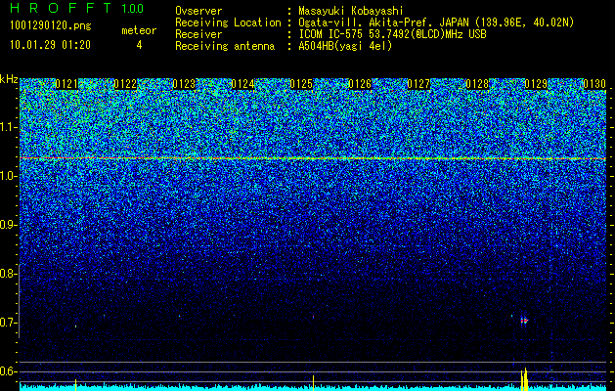Click the A504HB(yagi 4el) antenna text
The image size is (615, 391).
(x=345, y=46)
